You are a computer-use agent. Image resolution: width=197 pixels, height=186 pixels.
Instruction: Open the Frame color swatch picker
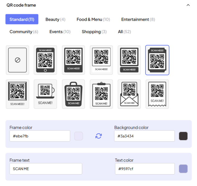pyautogui.click(x=78, y=136)
